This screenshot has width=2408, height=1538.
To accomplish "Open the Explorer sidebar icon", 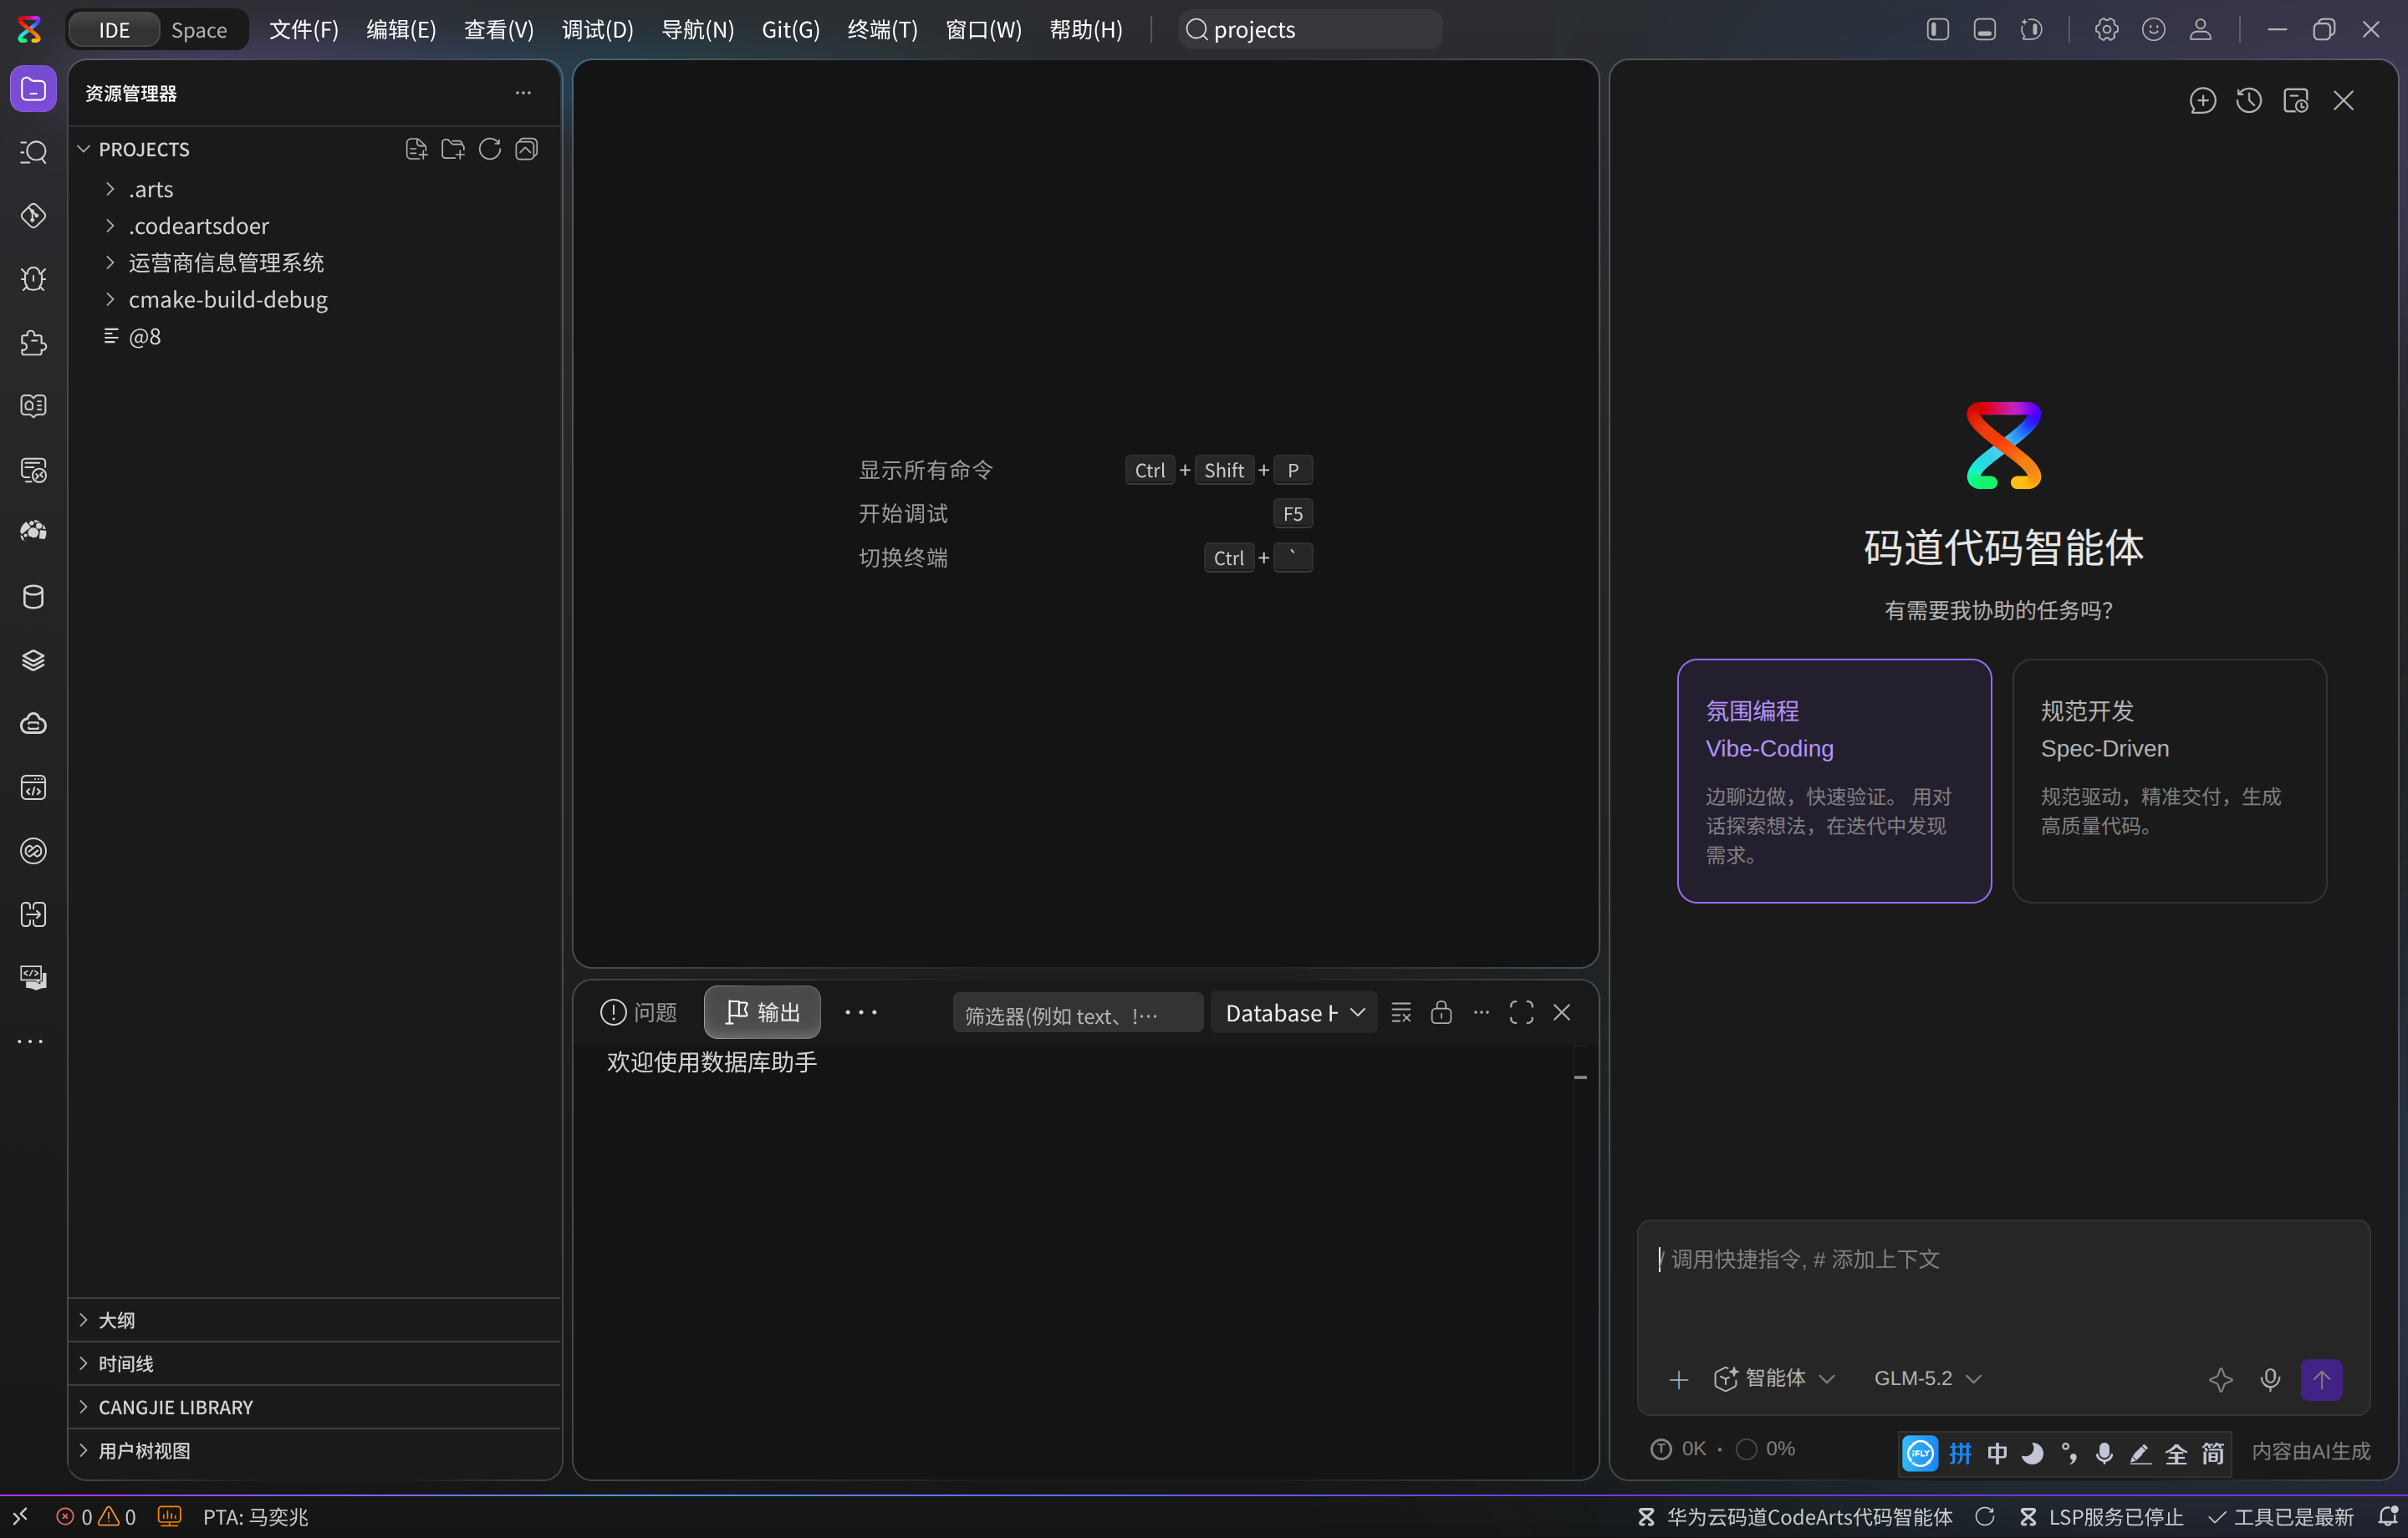I will tap(33, 90).
